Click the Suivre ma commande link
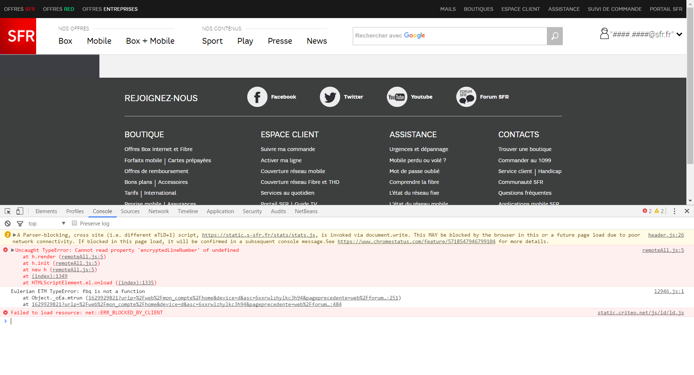 [x=288, y=149]
